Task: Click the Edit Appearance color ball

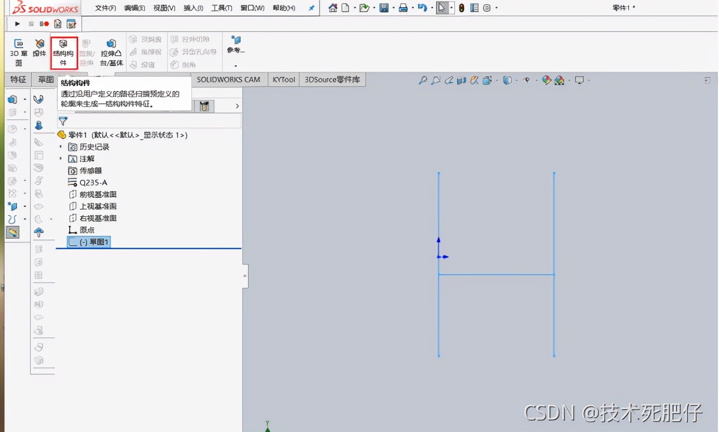Action: point(546,80)
